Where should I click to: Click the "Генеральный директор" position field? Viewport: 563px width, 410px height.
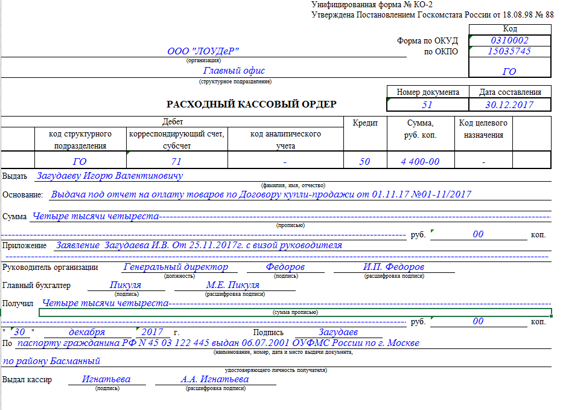[176, 267]
